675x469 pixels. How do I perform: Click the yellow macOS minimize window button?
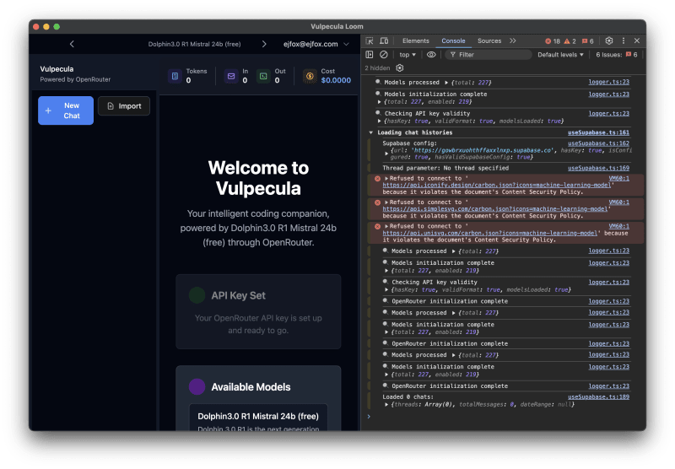(x=46, y=27)
